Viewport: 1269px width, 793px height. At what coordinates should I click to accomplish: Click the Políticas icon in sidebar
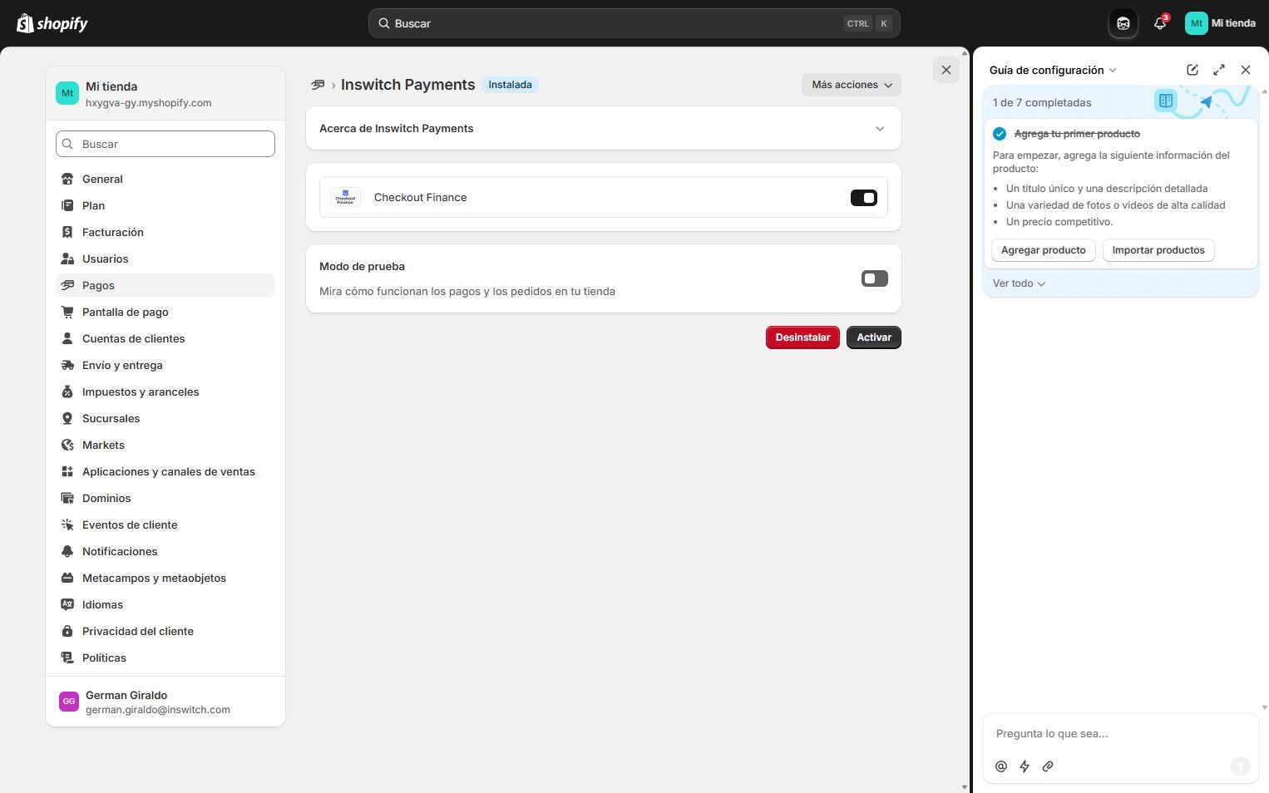point(67,658)
